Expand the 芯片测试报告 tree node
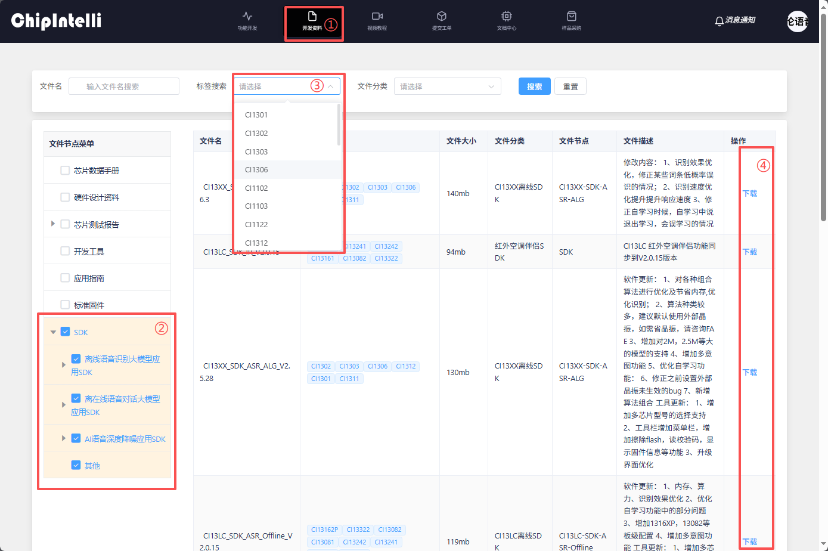The image size is (828, 551). [x=53, y=224]
